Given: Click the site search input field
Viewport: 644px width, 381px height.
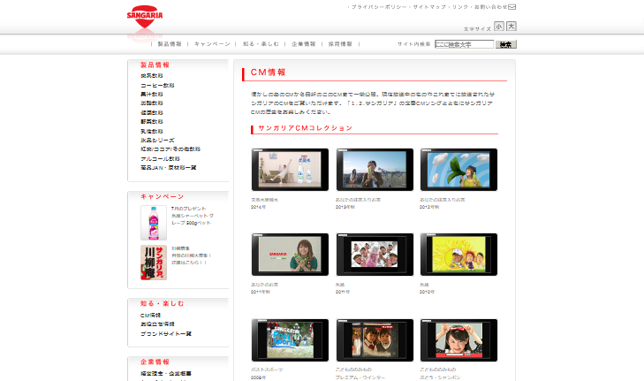Looking at the screenshot, I should (x=464, y=44).
